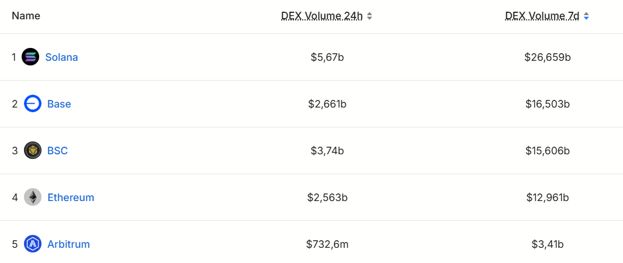Go to the BSC chain page
The height and width of the screenshot is (263, 623).
pyautogui.click(x=57, y=151)
